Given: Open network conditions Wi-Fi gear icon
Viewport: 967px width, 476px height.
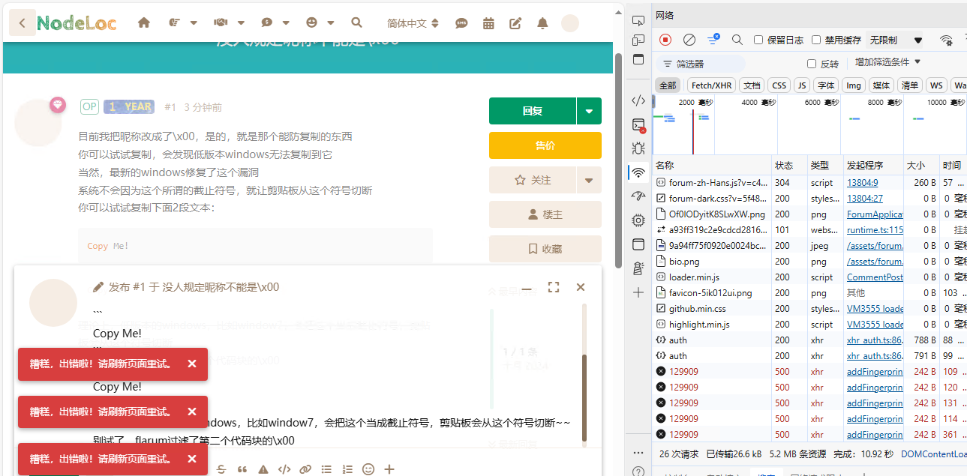Looking at the screenshot, I should point(947,40).
